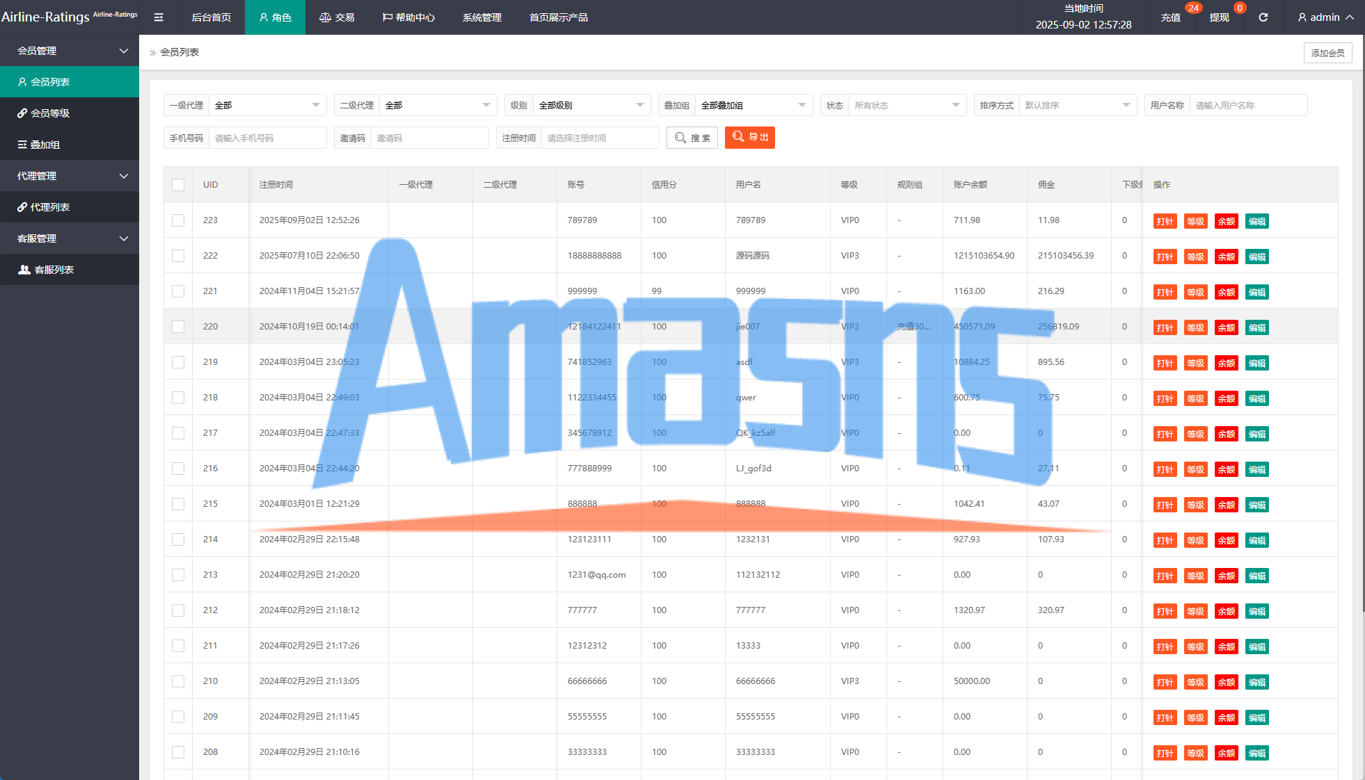Open the customer service list sidebar item

coord(54,270)
